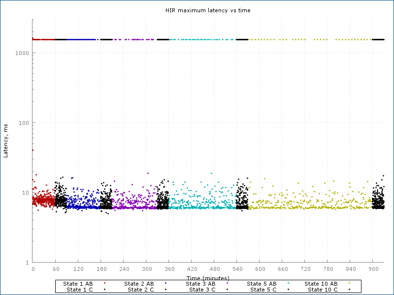Click the 10 tick label on y-axis

click(x=26, y=193)
